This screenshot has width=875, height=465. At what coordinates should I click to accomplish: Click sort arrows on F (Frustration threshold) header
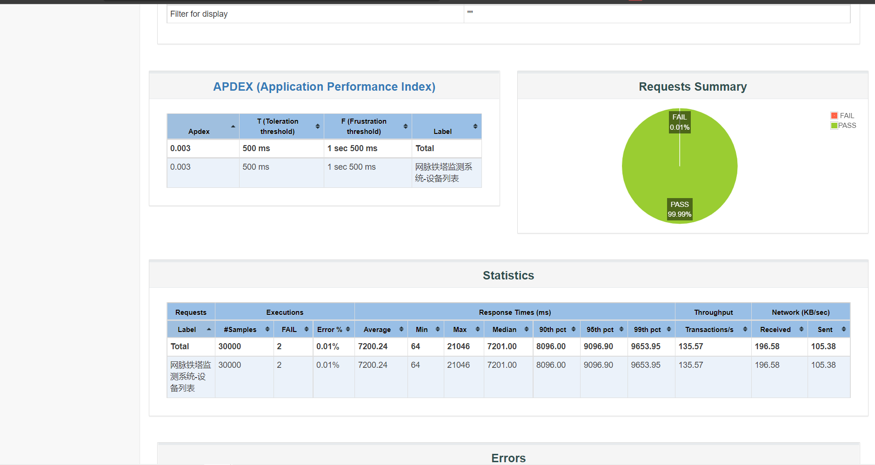[x=406, y=126]
